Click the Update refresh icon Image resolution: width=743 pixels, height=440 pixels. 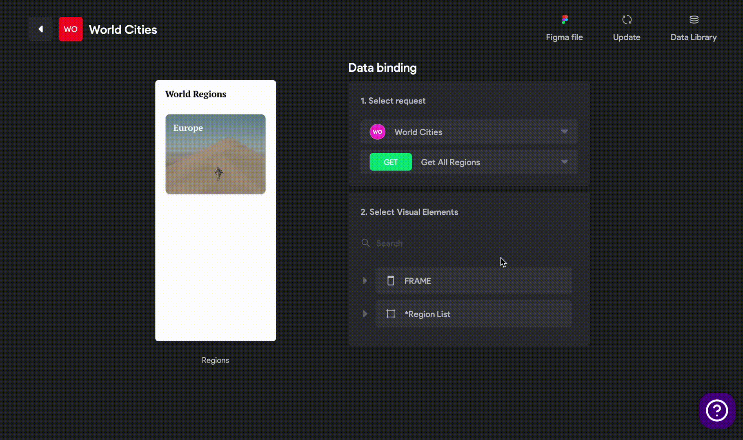point(627,20)
